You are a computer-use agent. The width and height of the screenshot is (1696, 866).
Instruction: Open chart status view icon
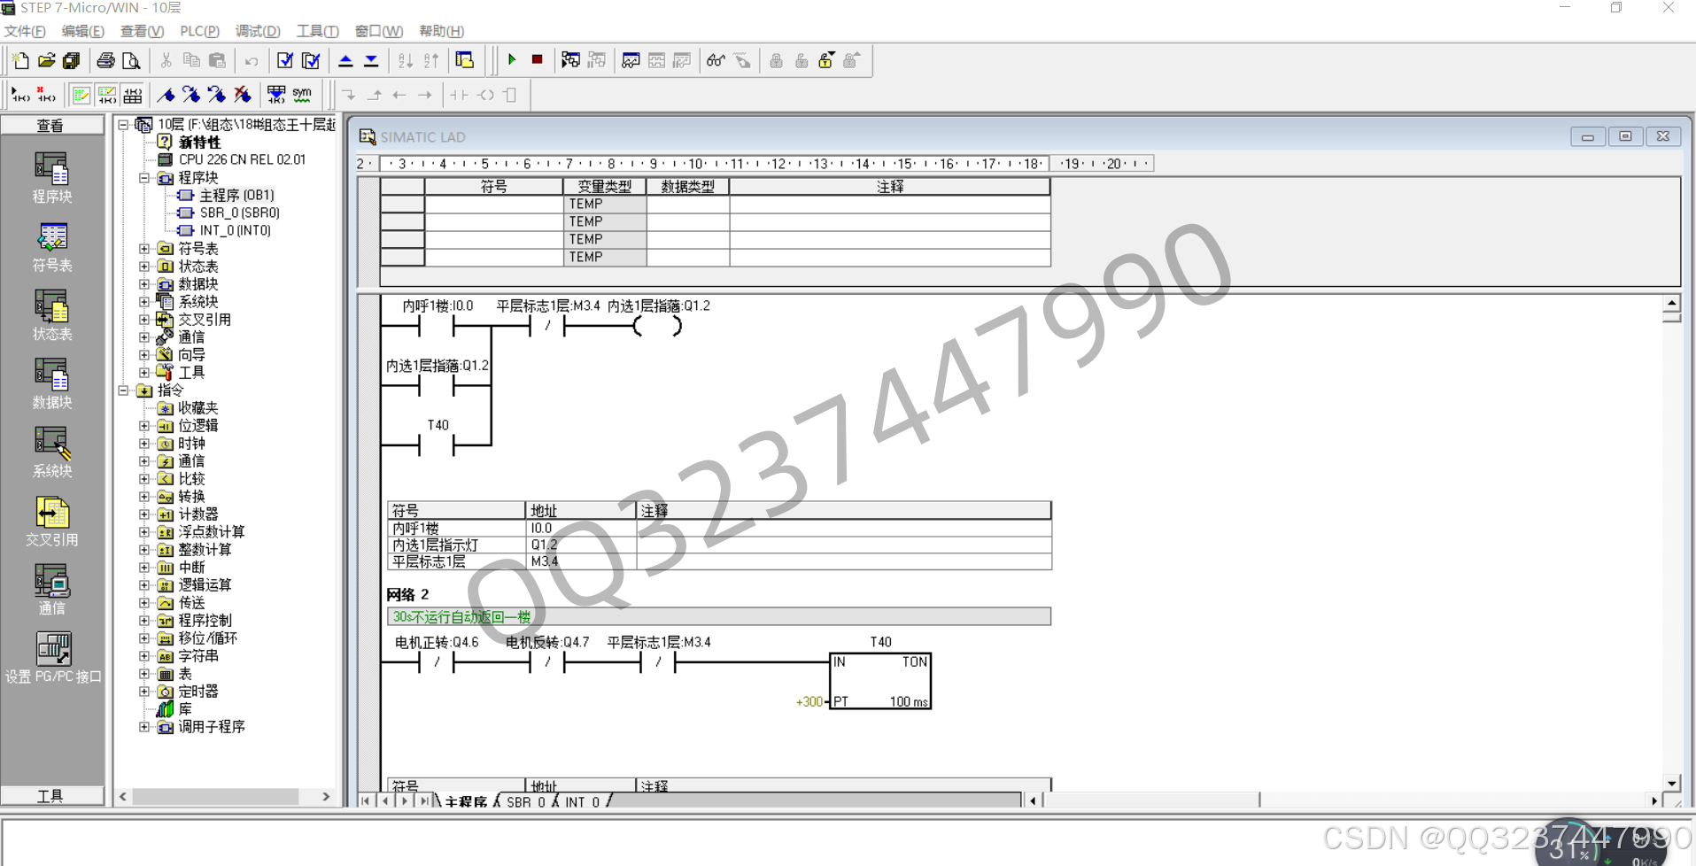[x=631, y=60]
